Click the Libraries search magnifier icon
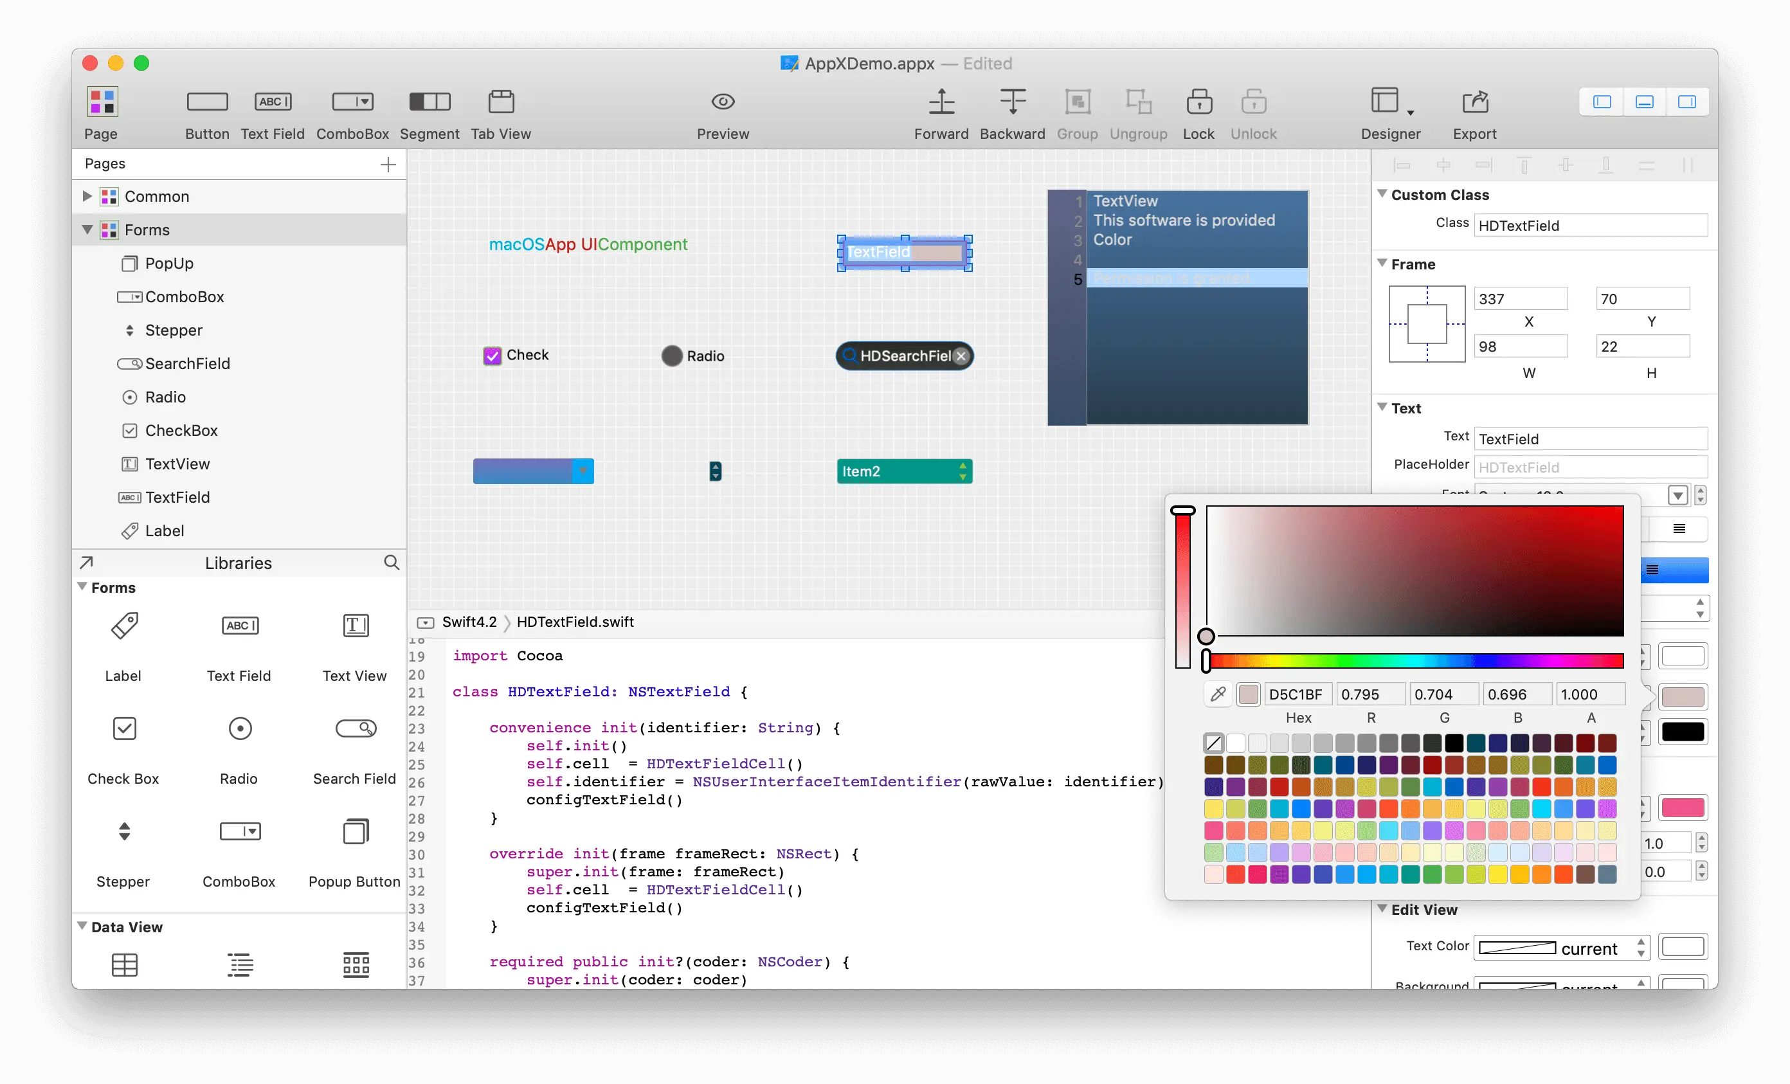This screenshot has width=1790, height=1084. (392, 563)
